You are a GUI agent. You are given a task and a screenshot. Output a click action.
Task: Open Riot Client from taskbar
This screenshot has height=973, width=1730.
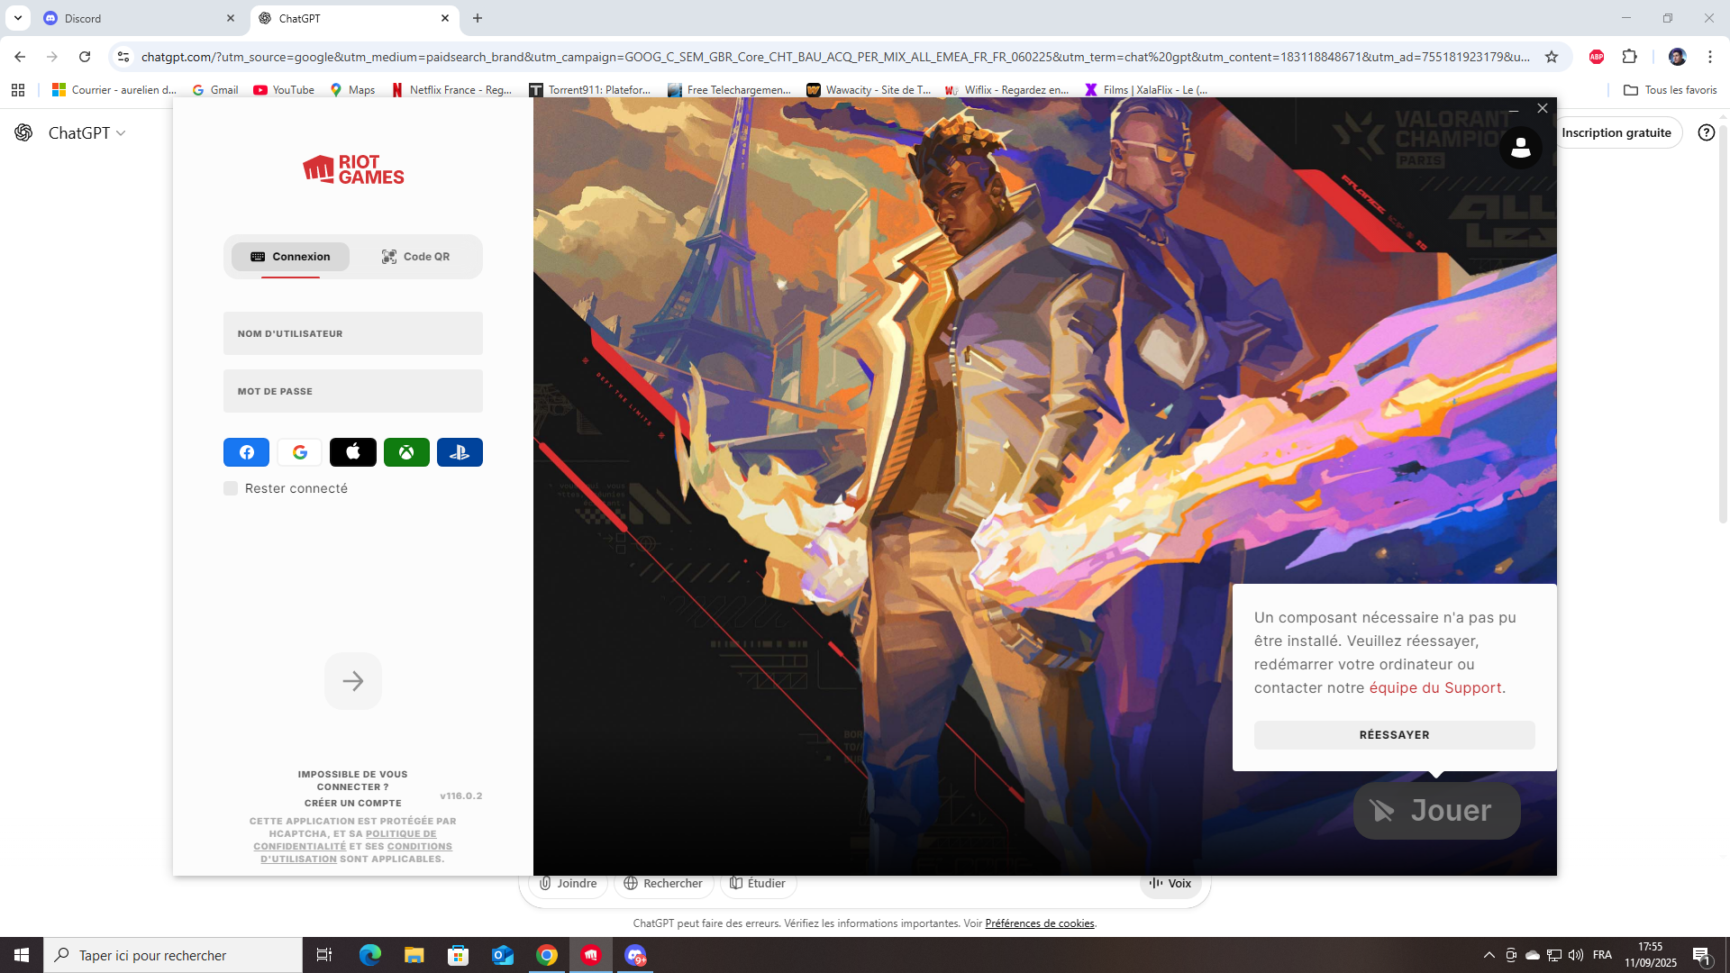pos(591,955)
